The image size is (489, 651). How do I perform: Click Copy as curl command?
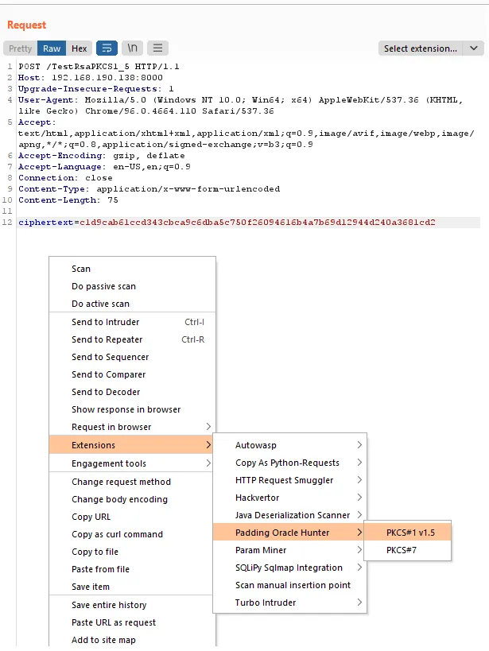click(x=117, y=534)
